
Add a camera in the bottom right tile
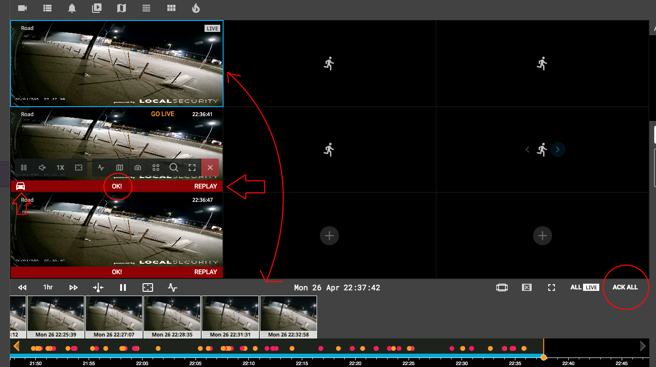[542, 235]
